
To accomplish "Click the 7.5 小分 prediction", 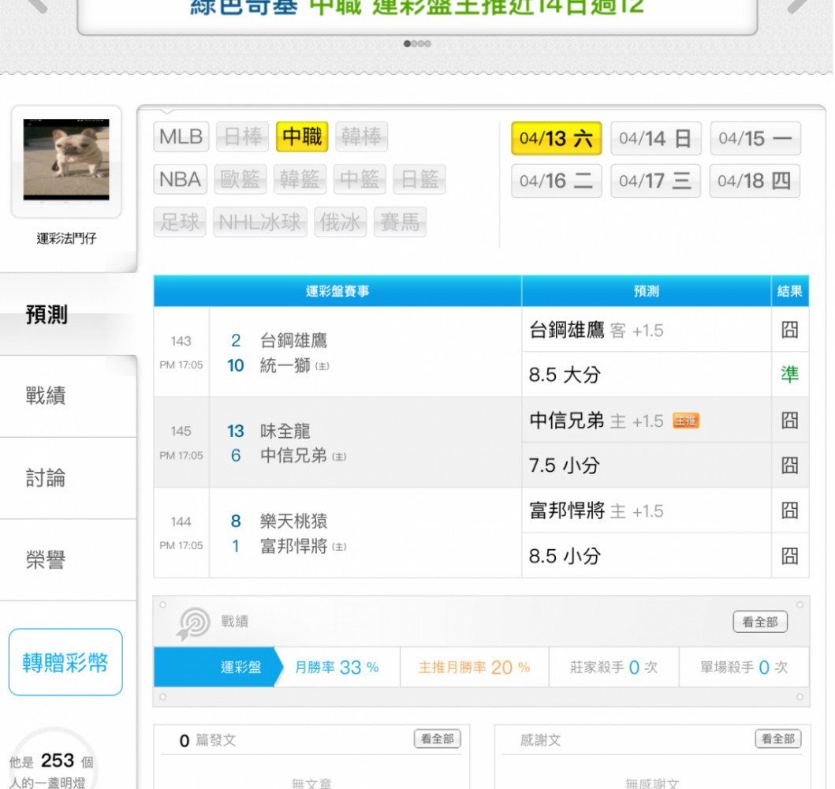I will (x=565, y=465).
